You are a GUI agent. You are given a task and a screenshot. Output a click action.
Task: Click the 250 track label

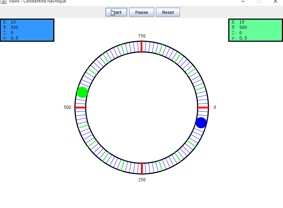[142, 180]
